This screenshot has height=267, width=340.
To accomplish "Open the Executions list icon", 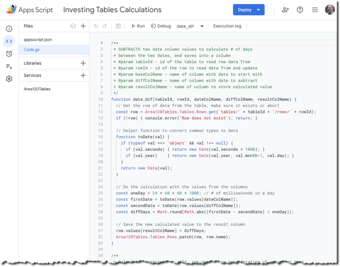I will tap(9, 66).
